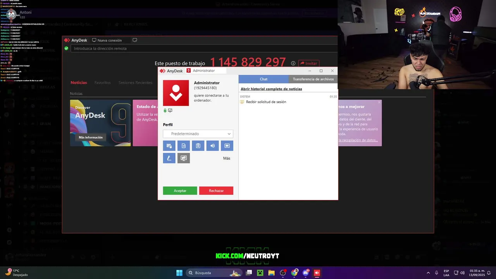Open Chrome from the taskbar

click(x=294, y=273)
